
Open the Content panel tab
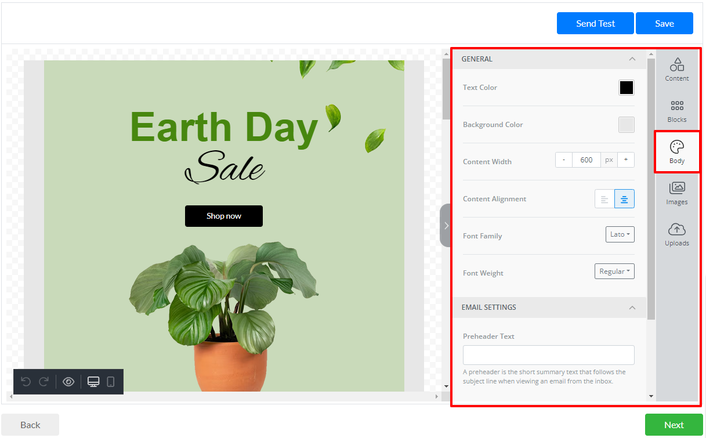(x=676, y=70)
